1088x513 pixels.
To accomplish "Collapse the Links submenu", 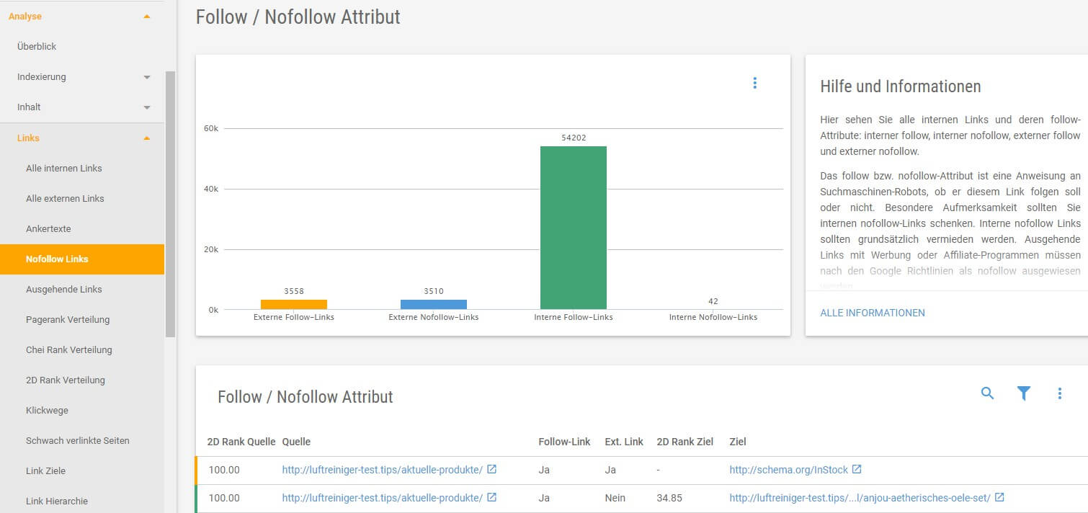I will [147, 138].
